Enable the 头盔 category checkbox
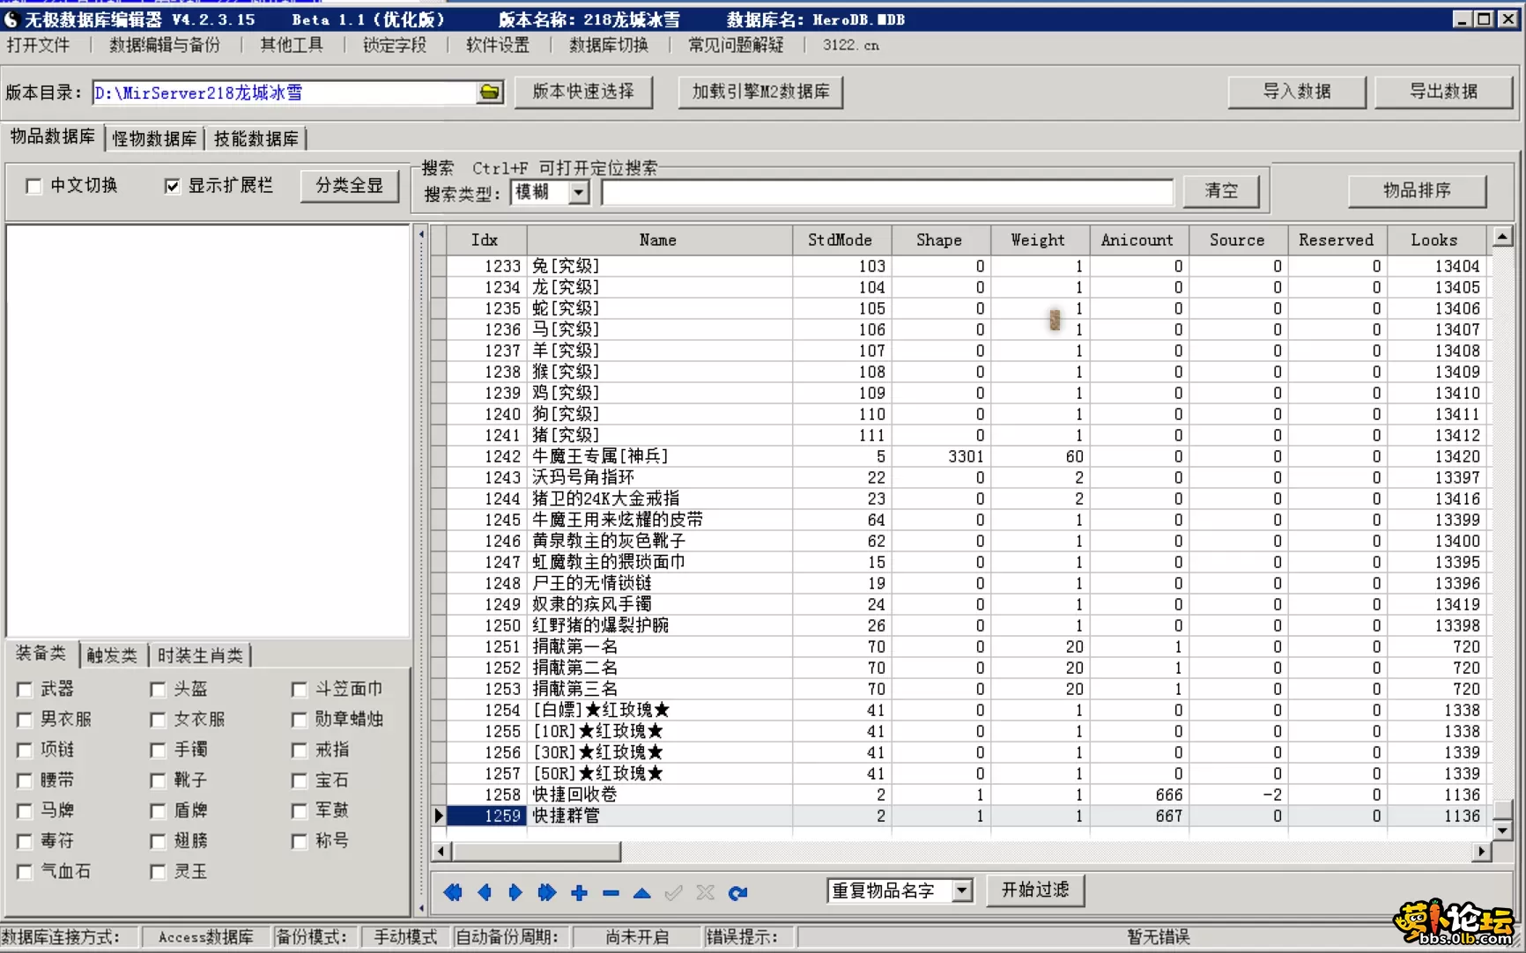 [158, 690]
